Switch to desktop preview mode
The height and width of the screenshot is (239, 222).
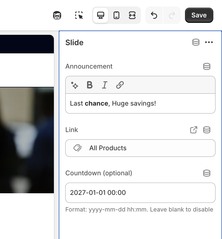tap(101, 15)
